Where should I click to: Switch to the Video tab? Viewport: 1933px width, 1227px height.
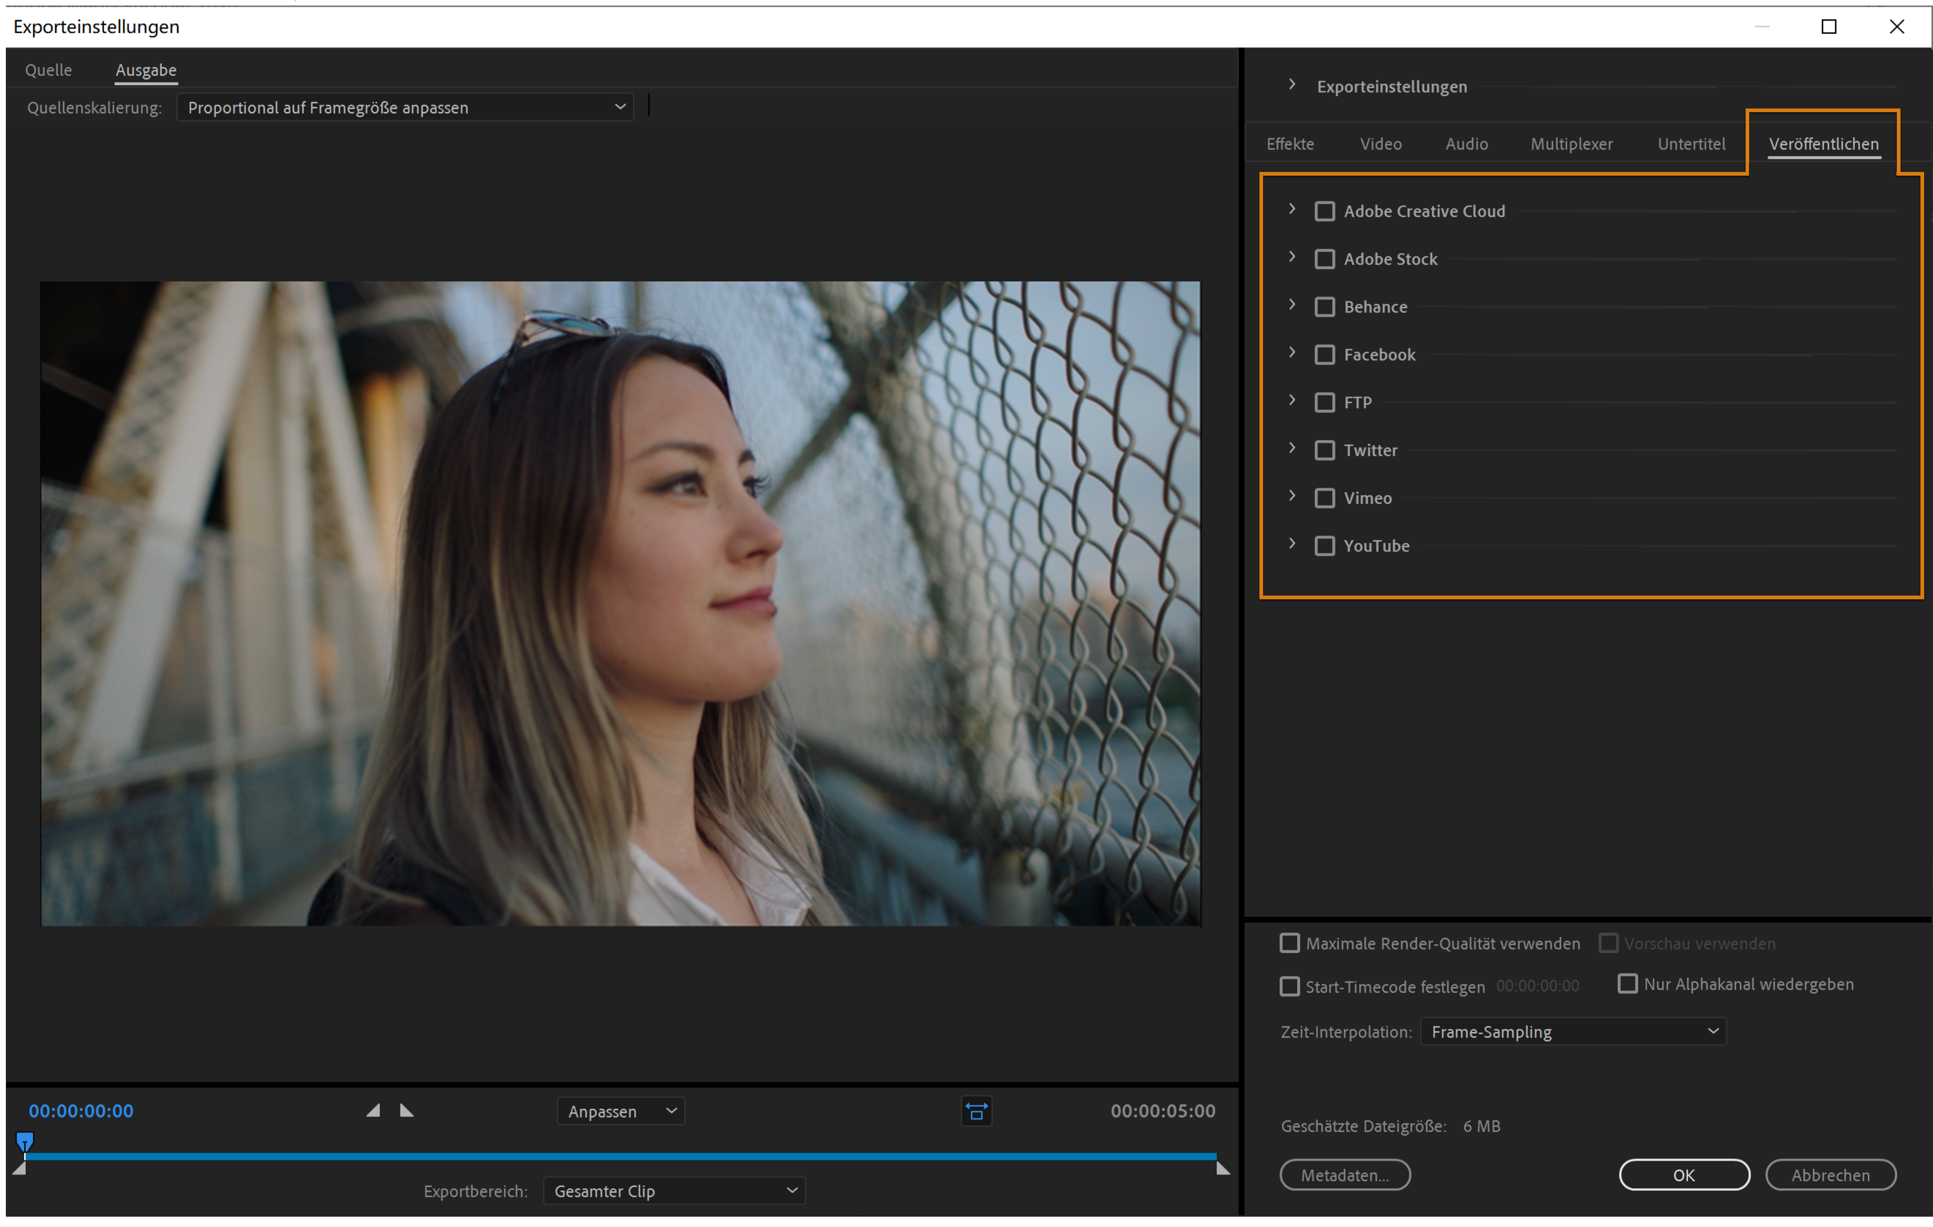[x=1381, y=144]
